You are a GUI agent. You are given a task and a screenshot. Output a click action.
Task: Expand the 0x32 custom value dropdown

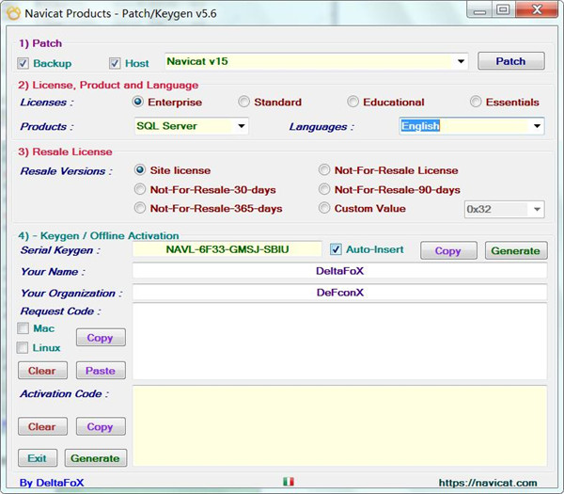click(x=537, y=210)
